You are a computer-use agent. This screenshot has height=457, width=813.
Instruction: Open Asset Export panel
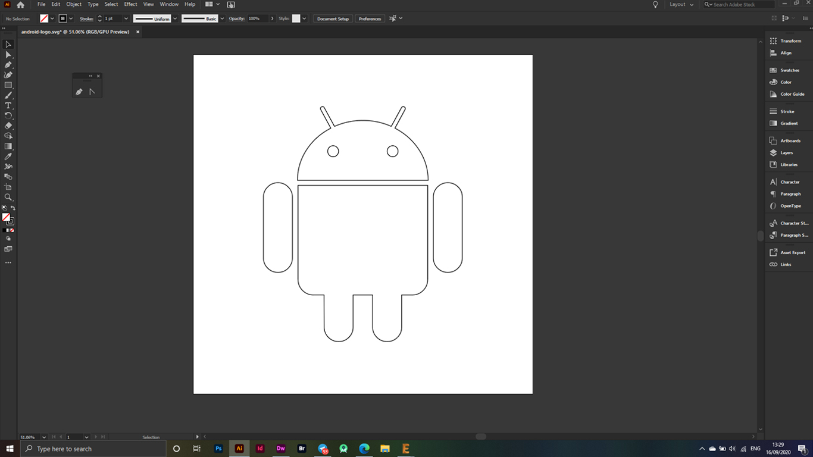(787, 253)
